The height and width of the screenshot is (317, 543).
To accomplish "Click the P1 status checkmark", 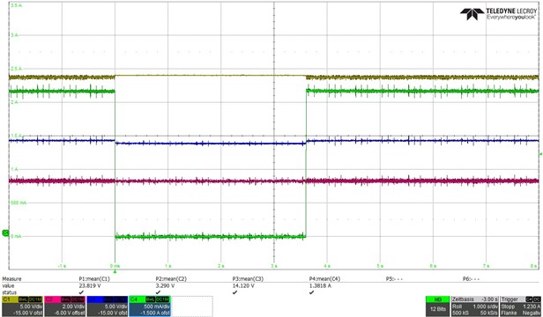I will pyautogui.click(x=81, y=292).
